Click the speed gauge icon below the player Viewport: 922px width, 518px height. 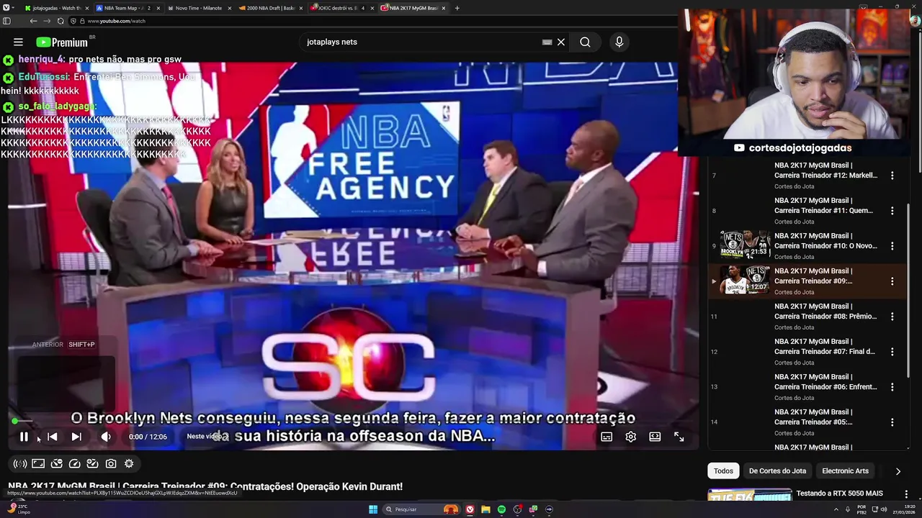click(x=75, y=464)
